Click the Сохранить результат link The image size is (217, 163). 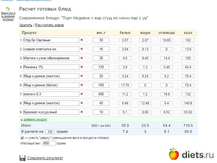click(x=45, y=158)
